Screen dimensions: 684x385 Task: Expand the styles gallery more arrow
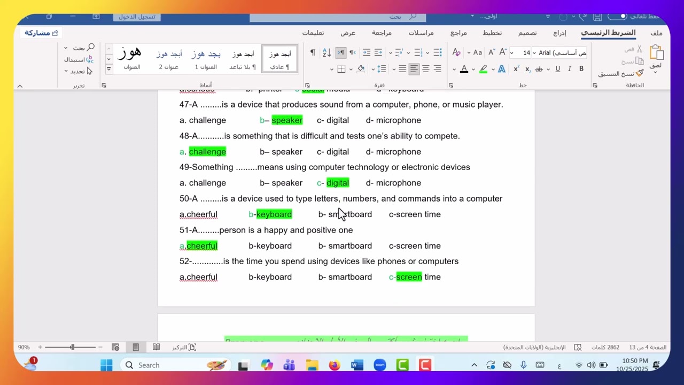point(109,69)
